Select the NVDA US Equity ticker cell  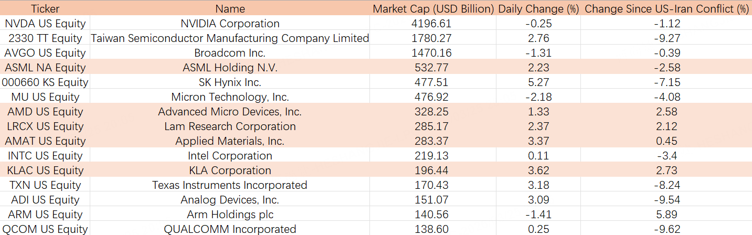pyautogui.click(x=45, y=24)
